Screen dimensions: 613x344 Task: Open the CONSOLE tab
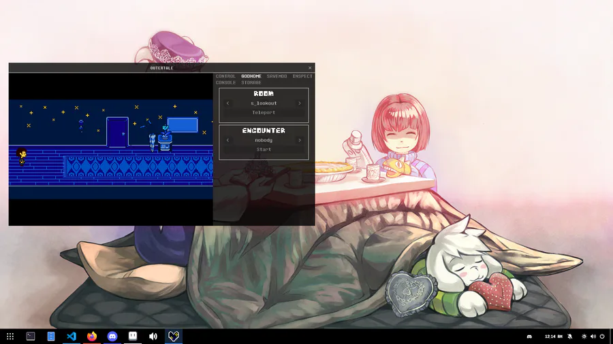pyautogui.click(x=225, y=83)
